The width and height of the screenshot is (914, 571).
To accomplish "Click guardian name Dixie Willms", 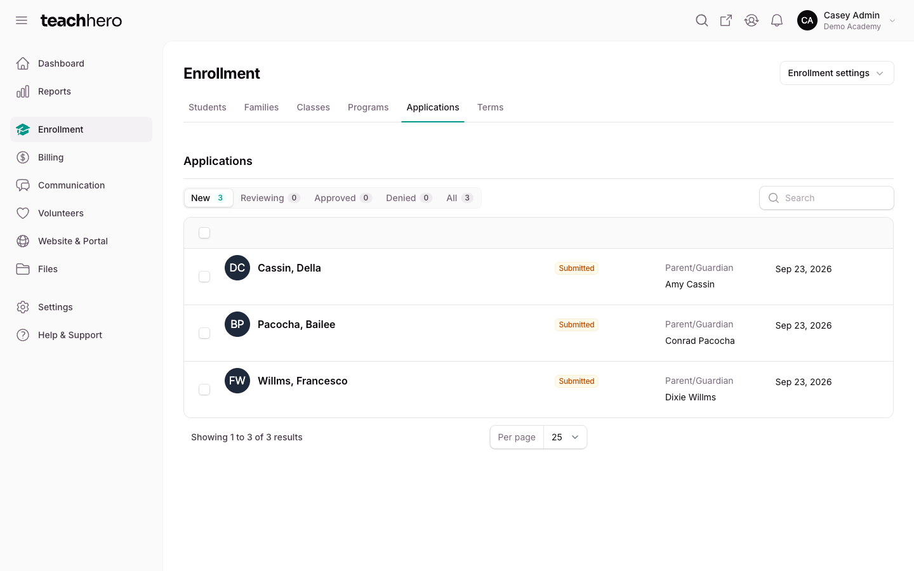I will tap(691, 397).
